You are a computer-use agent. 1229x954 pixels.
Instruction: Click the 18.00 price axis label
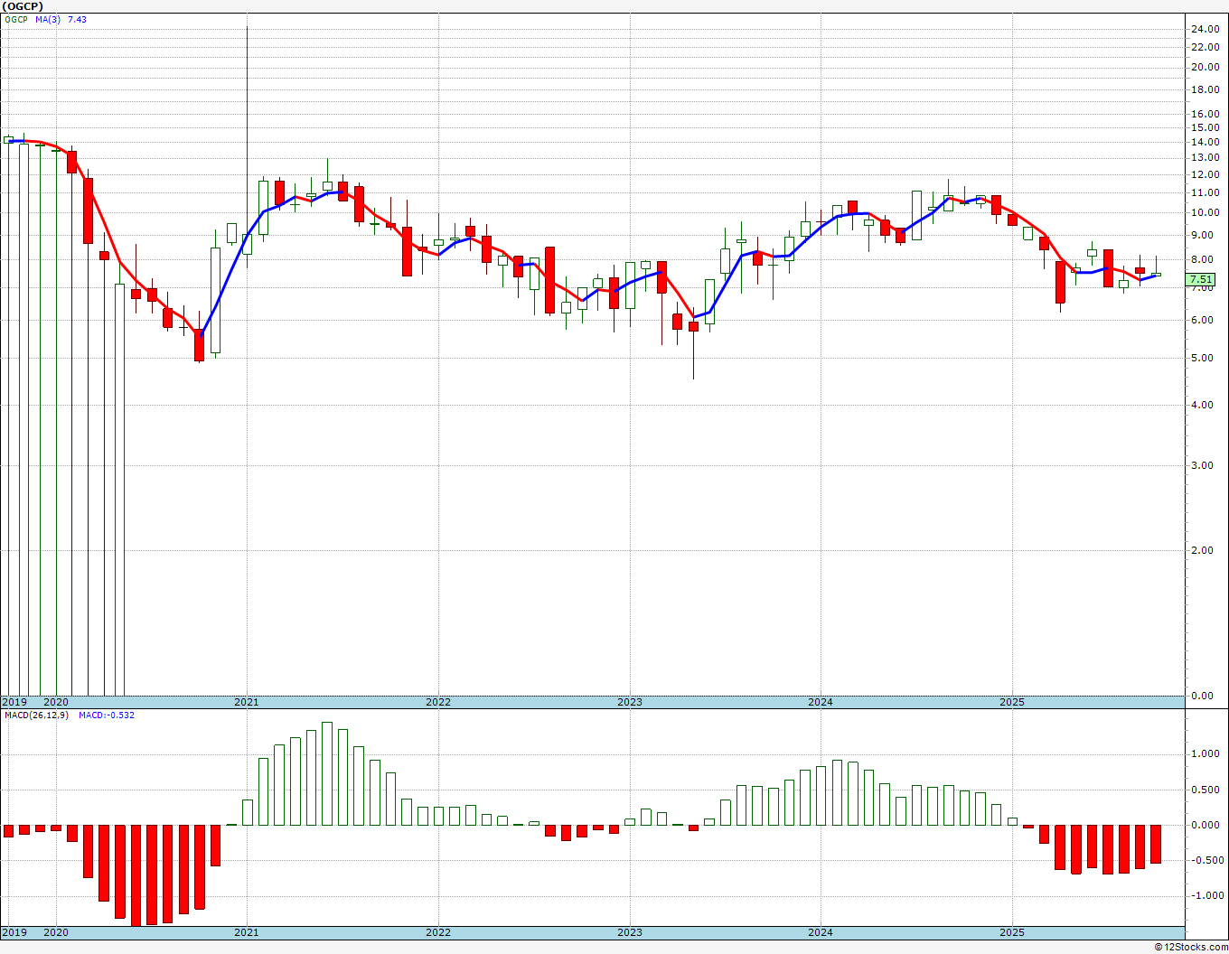[1205, 89]
